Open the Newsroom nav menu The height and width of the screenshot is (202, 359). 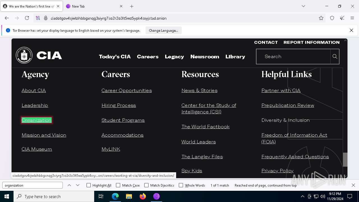(x=205, y=57)
